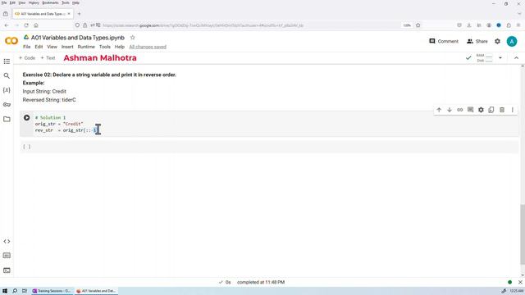
Task: Copy link to the cell
Action: click(x=459, y=110)
